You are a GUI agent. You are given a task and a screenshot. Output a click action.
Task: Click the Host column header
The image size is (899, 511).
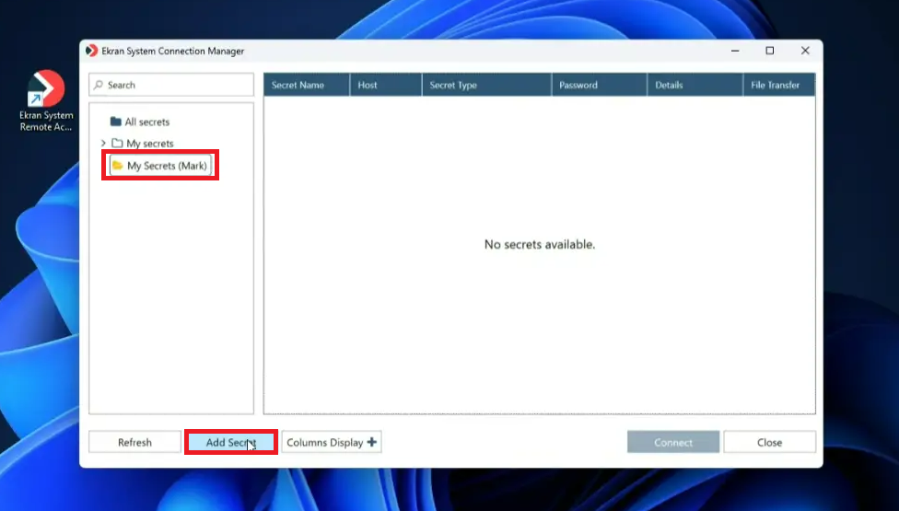pyautogui.click(x=368, y=85)
